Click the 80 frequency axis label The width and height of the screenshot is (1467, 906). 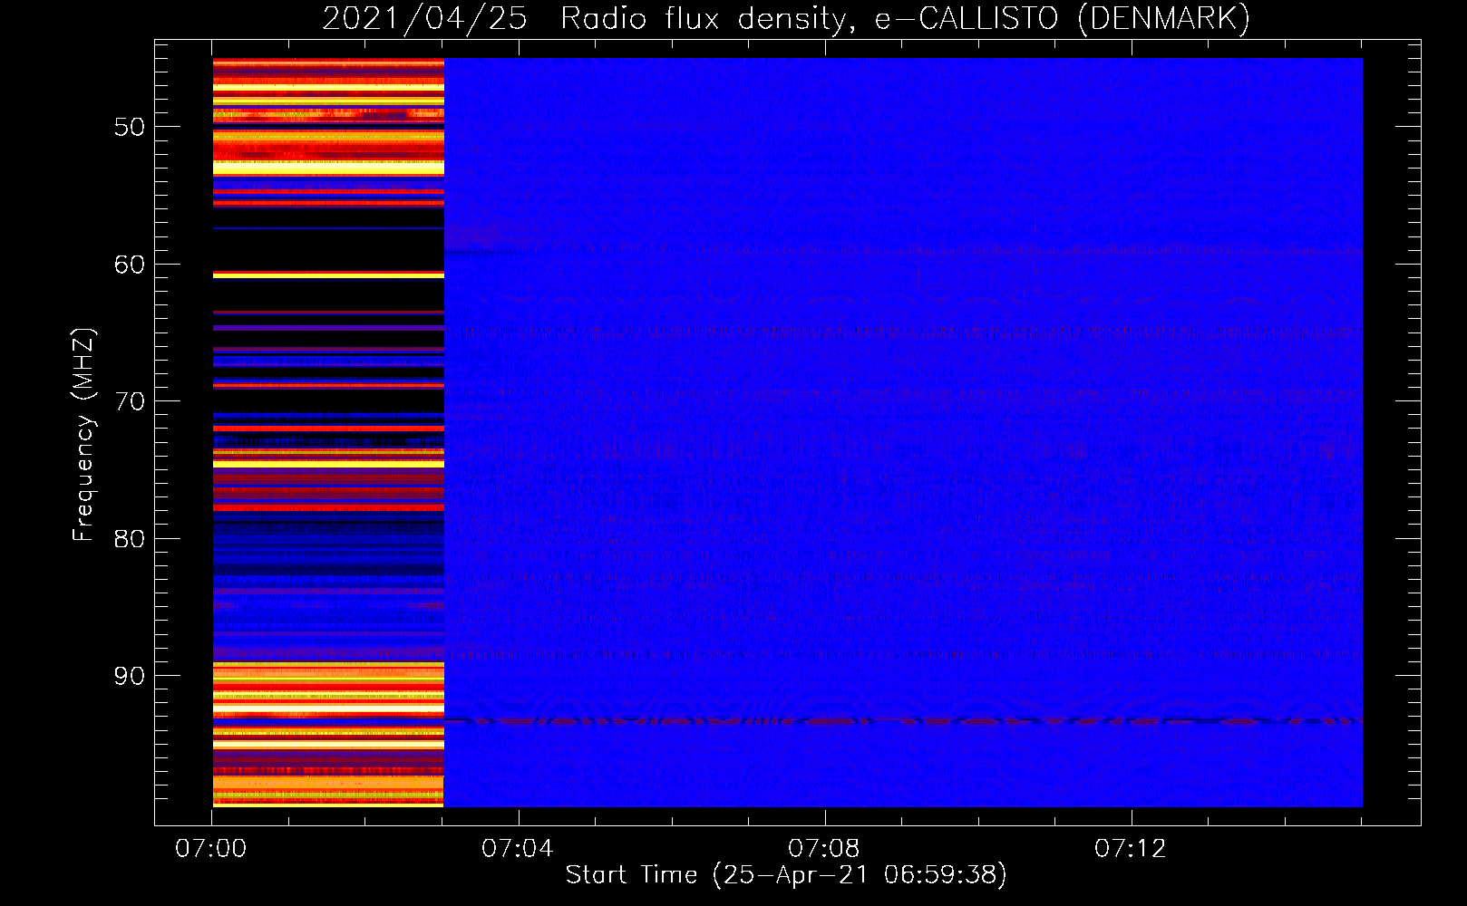[x=130, y=539]
